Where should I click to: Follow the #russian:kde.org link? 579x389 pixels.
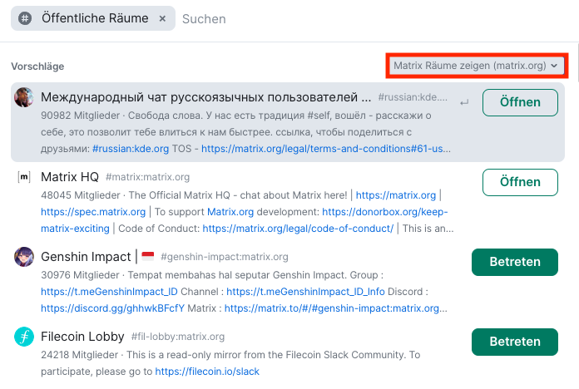tap(131, 148)
